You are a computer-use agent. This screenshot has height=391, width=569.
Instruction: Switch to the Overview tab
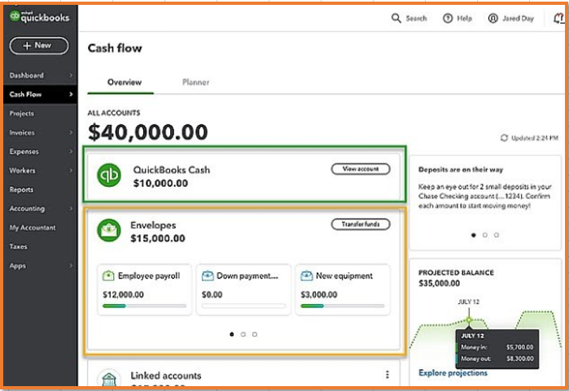pos(124,82)
